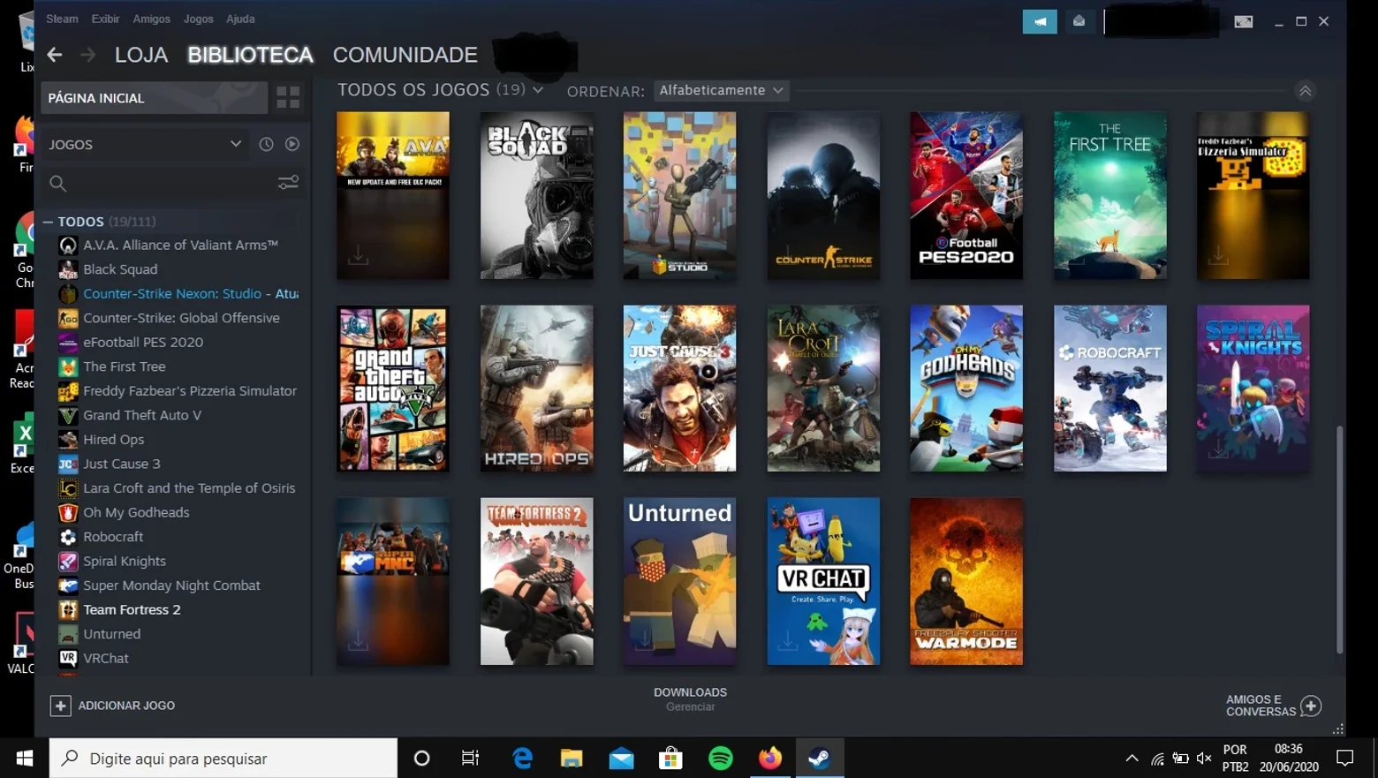Click the muted volume tray icon

pos(1204,758)
